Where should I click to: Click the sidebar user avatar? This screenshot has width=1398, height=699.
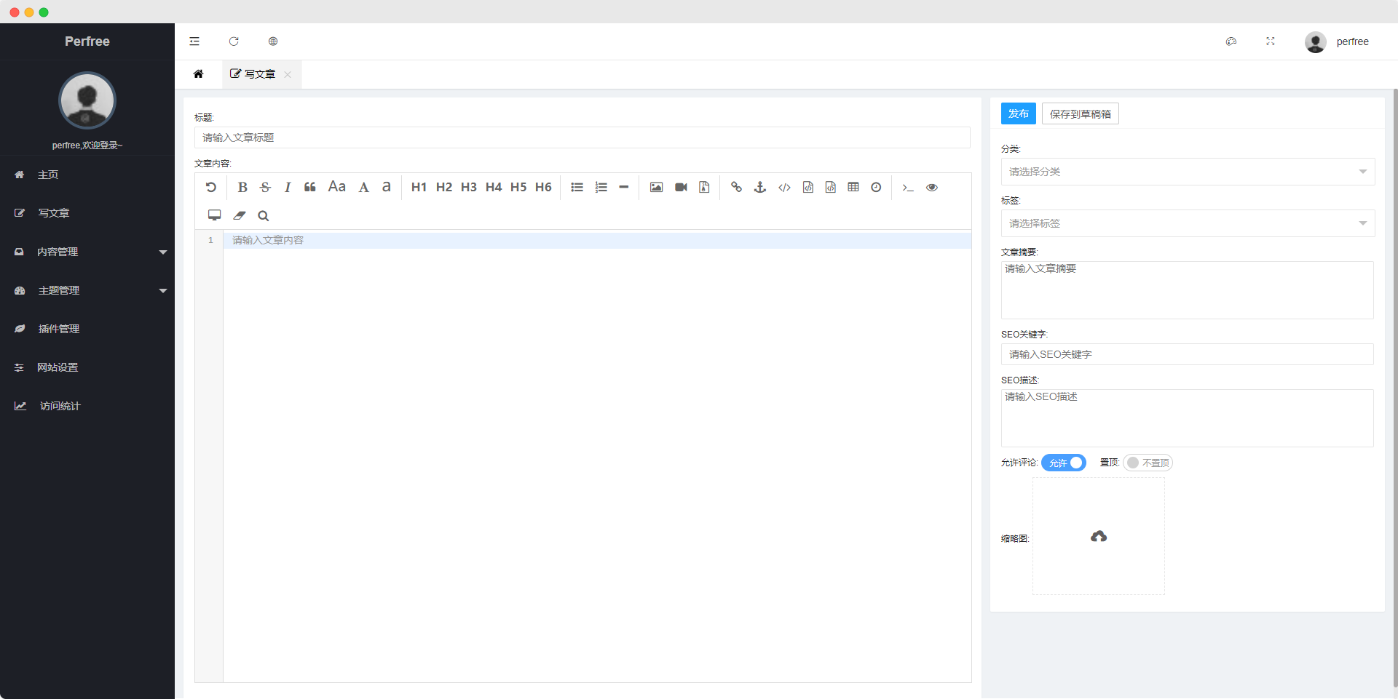(87, 100)
